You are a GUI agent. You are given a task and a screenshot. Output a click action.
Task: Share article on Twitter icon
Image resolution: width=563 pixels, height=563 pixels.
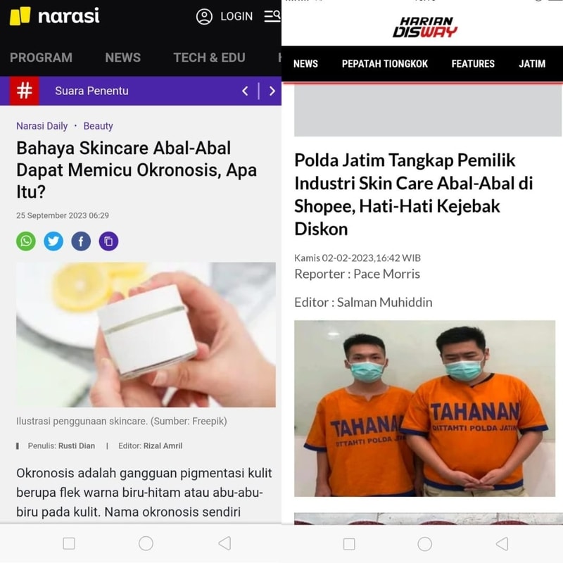53,241
